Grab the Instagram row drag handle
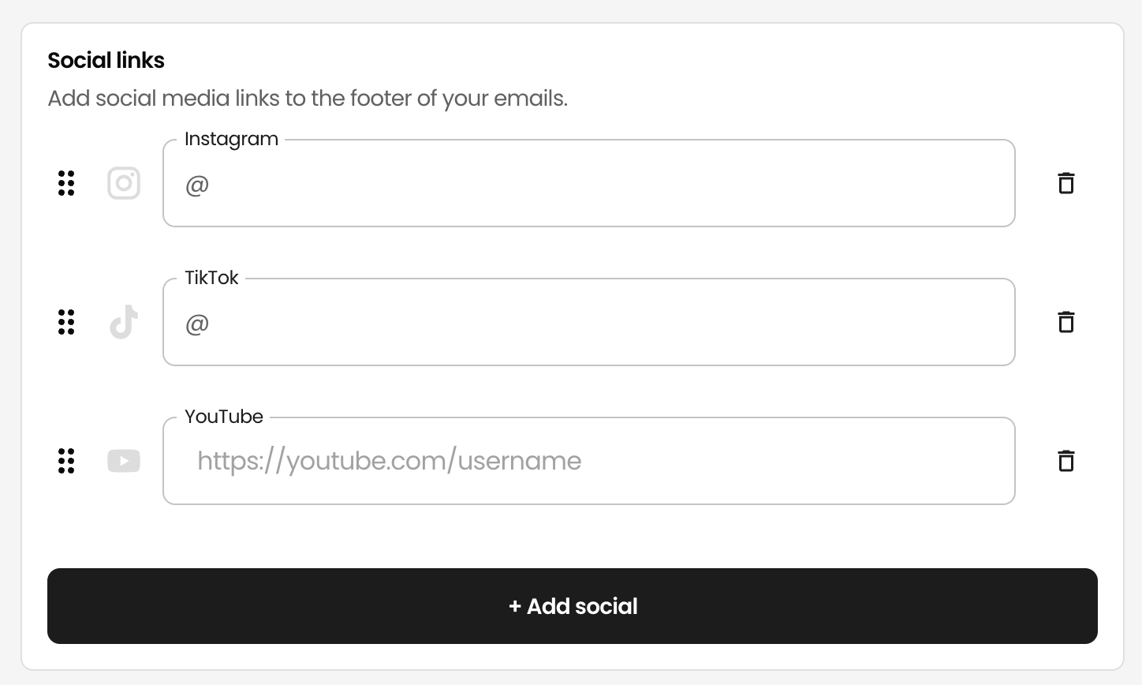The image size is (1142, 685). 66,183
